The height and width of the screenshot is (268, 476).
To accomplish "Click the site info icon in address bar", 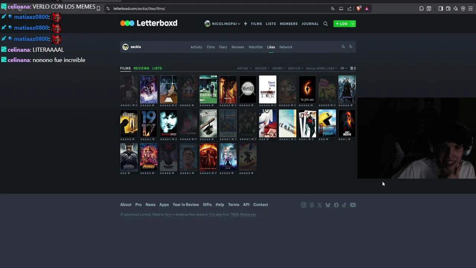I will pos(108,9).
